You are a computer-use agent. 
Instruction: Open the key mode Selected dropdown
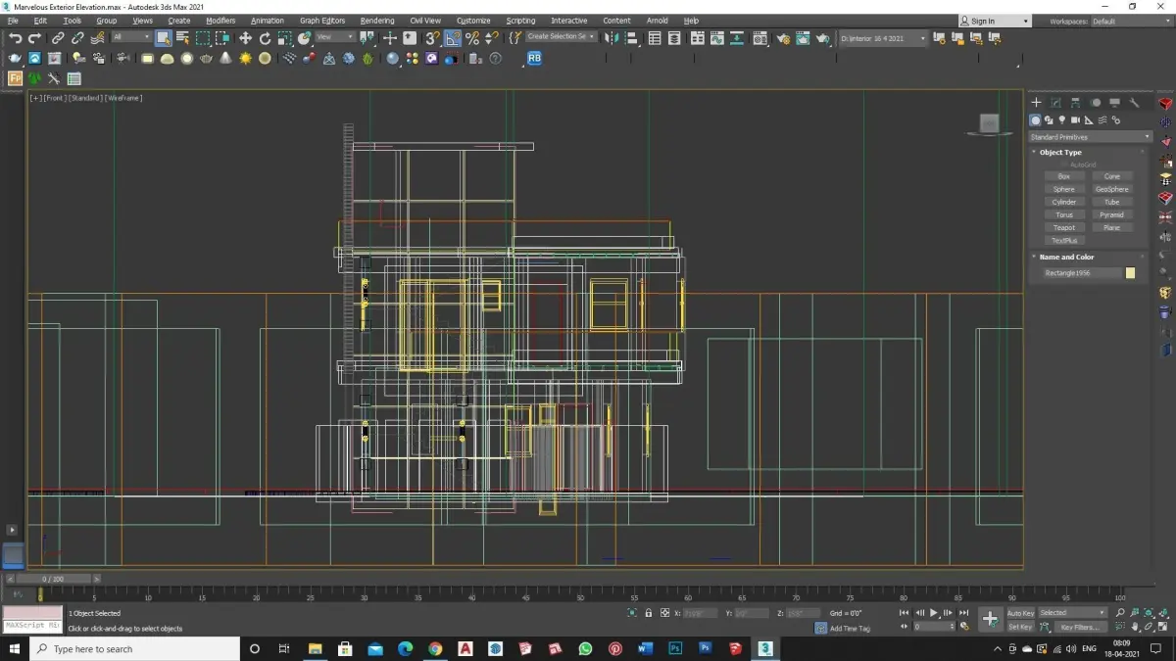point(1073,613)
